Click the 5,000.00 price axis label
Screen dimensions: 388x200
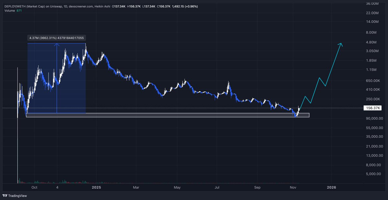tap(373, 174)
